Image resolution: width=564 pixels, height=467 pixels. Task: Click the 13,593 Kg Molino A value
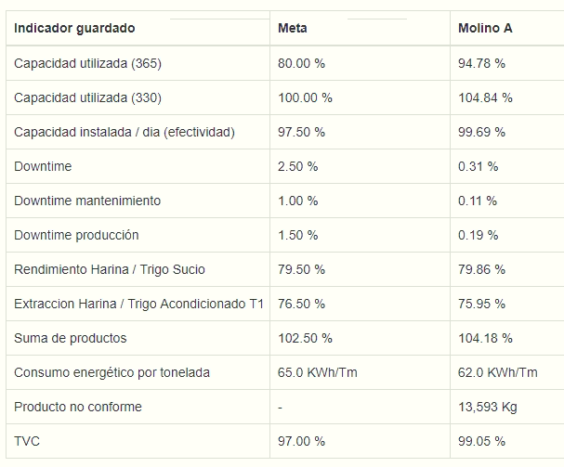(x=488, y=407)
